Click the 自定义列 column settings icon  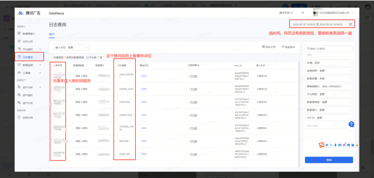pyautogui.click(x=263, y=47)
